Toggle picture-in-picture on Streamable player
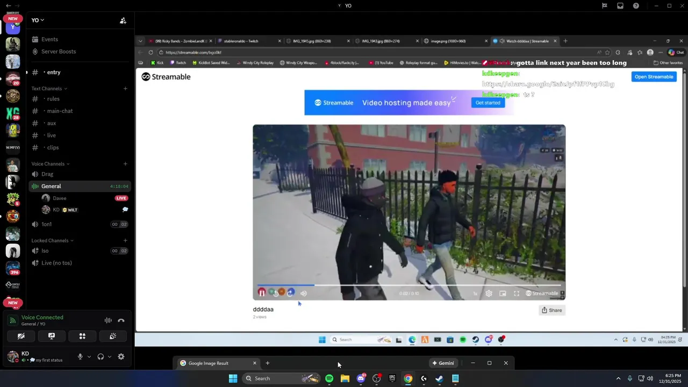The width and height of the screenshot is (688, 387). tap(503, 293)
